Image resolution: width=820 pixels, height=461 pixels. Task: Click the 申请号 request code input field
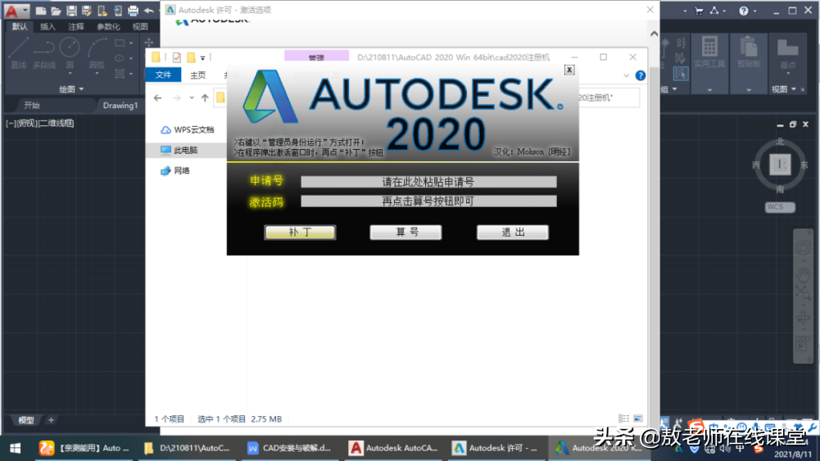click(x=428, y=182)
